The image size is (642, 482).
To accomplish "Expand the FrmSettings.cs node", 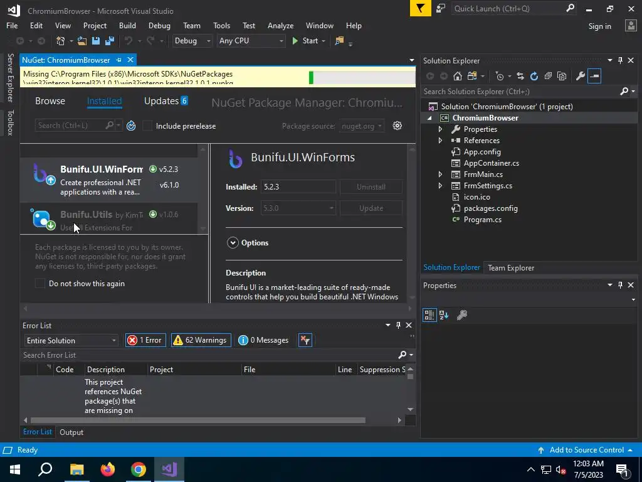I will (x=440, y=186).
